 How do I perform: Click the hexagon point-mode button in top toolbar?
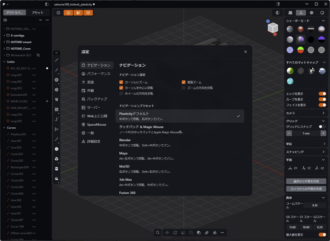(58, 13)
